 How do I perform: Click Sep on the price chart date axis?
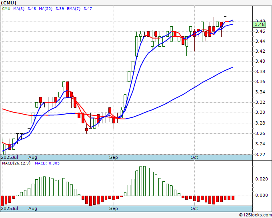[114, 157]
